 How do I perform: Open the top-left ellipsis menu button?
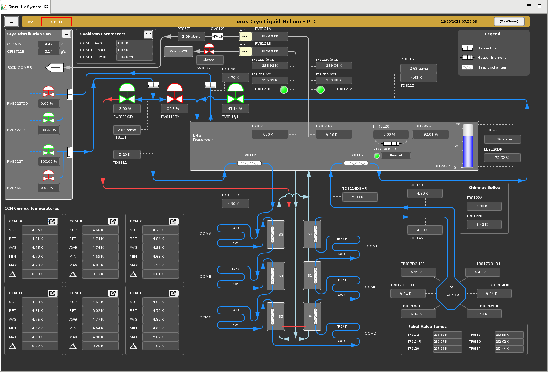(12, 22)
